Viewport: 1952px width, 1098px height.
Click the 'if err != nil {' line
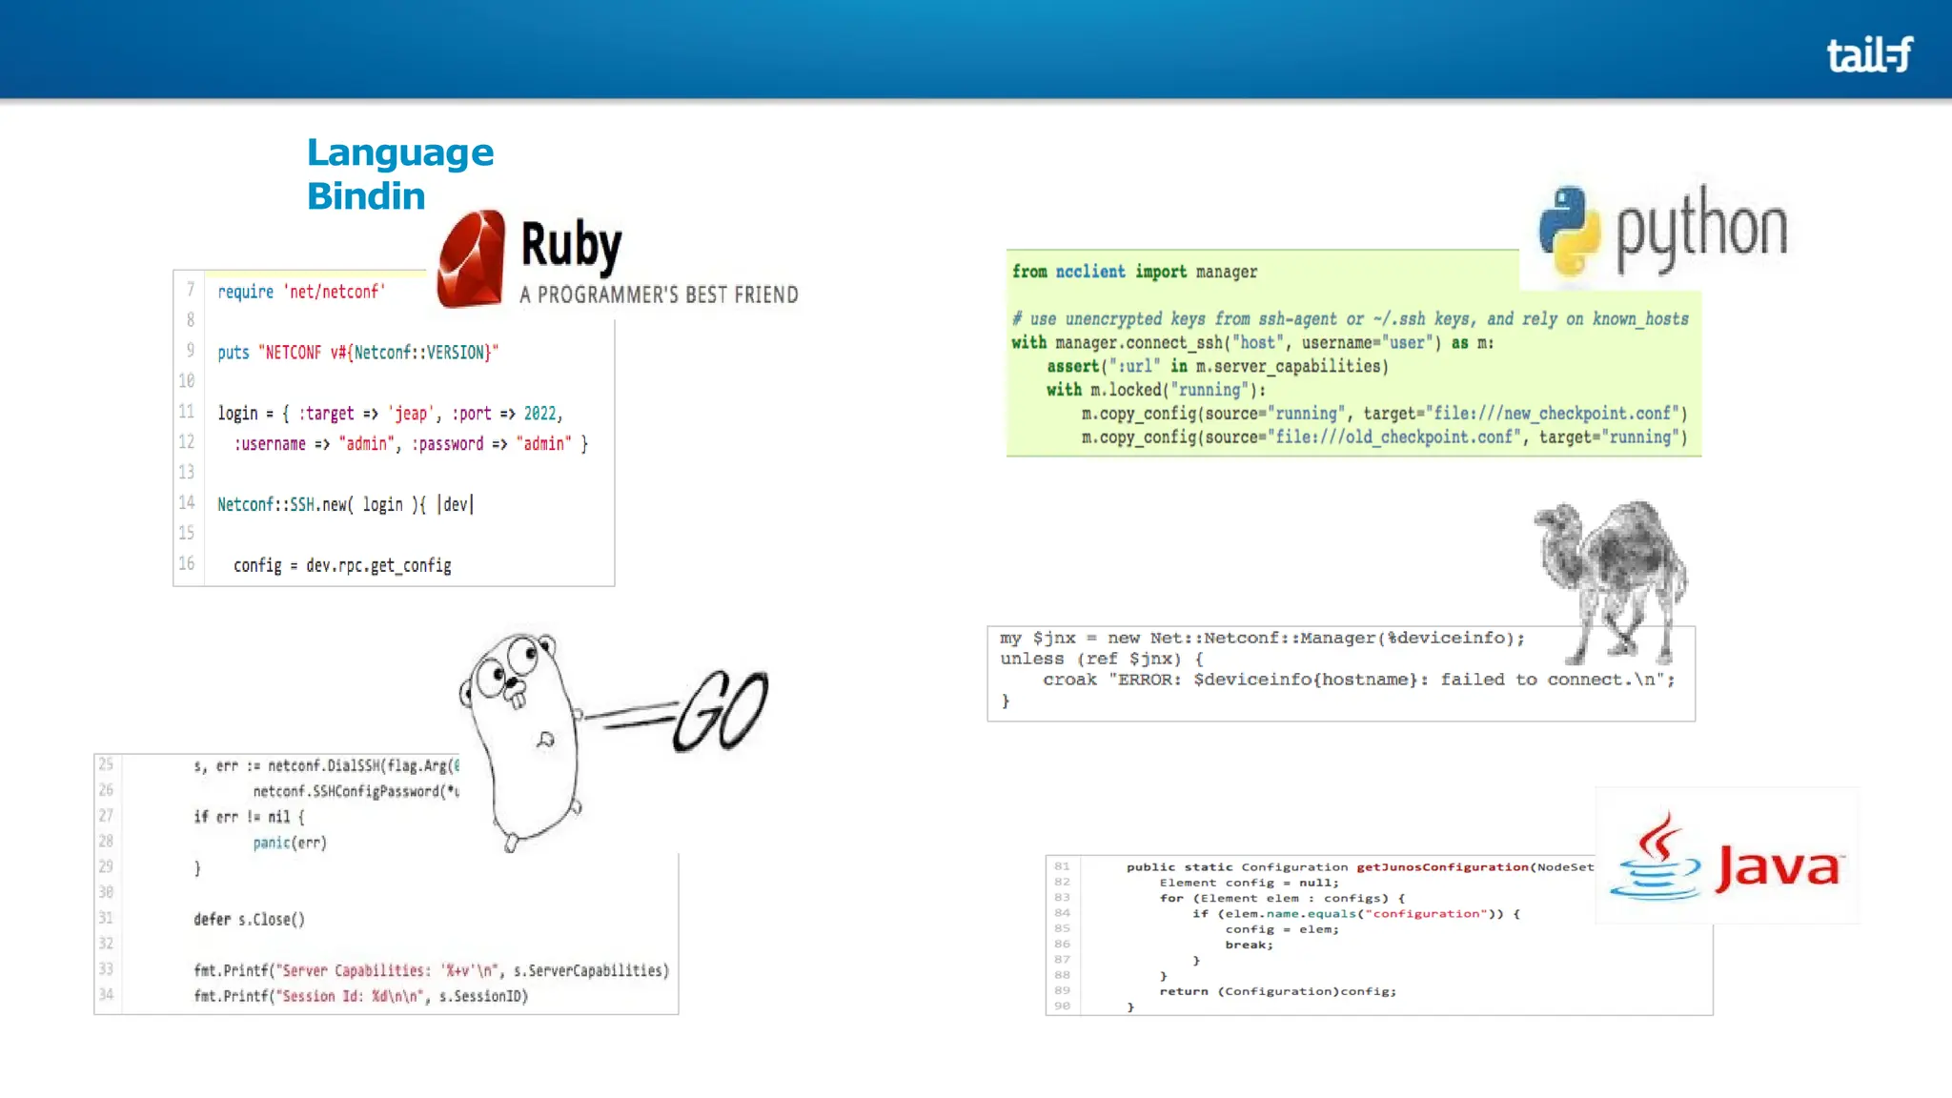[x=249, y=817]
